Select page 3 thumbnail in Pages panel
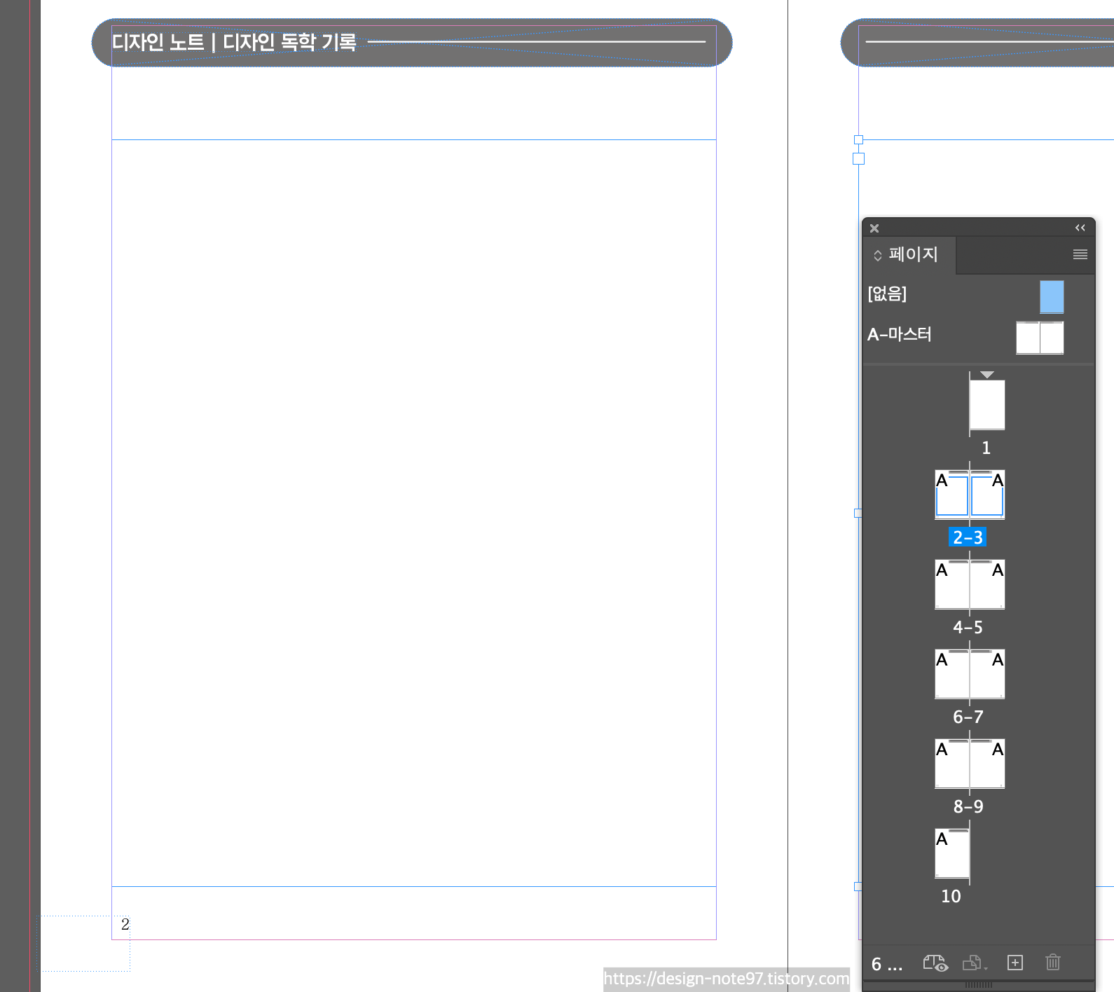 (987, 495)
